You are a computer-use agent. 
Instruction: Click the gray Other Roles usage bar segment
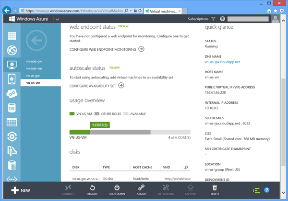120,132
